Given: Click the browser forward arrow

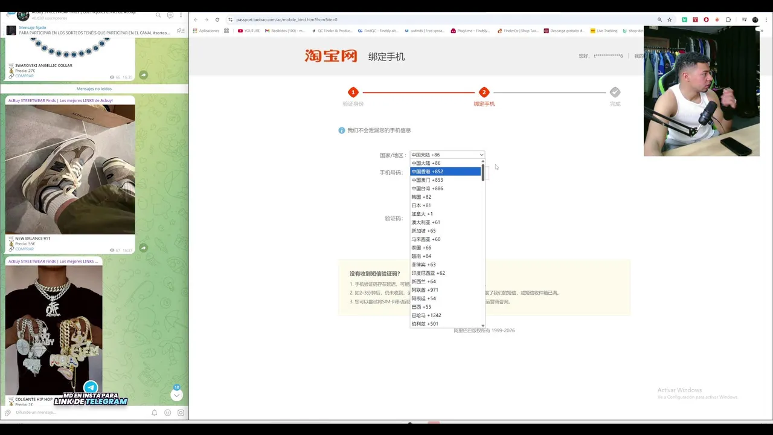Looking at the screenshot, I should coord(207,20).
